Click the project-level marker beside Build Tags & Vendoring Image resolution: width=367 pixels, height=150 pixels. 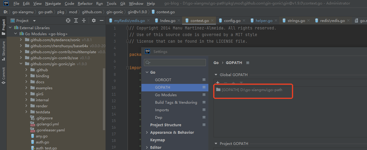point(204,103)
